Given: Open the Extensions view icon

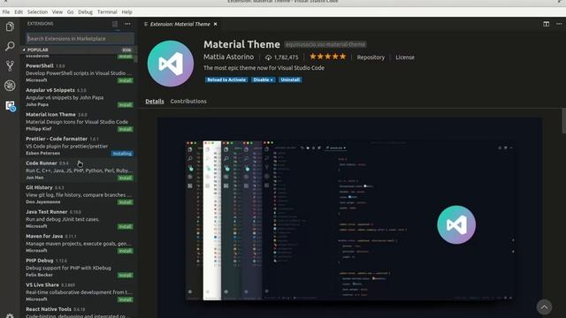Looking at the screenshot, I should coord(10,106).
